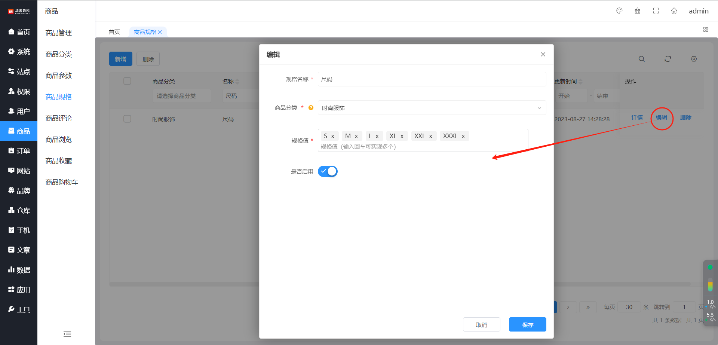Image resolution: width=718 pixels, height=345 pixels.
Task: Click the horizontal scrollbar below table
Action: pyautogui.click(x=183, y=284)
